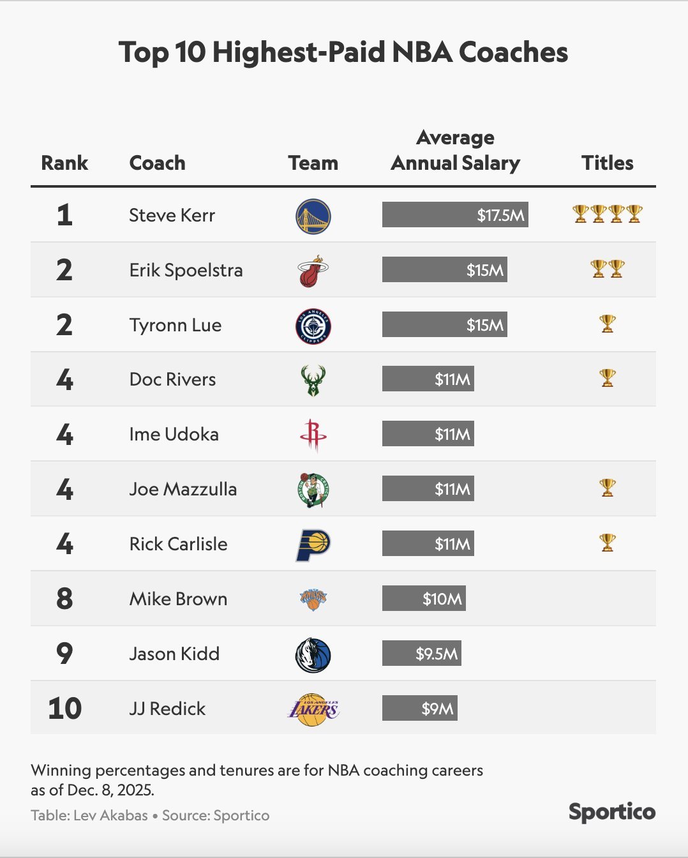The width and height of the screenshot is (688, 858).
Task: Click the Indiana Pacers logo
Action: click(x=313, y=545)
